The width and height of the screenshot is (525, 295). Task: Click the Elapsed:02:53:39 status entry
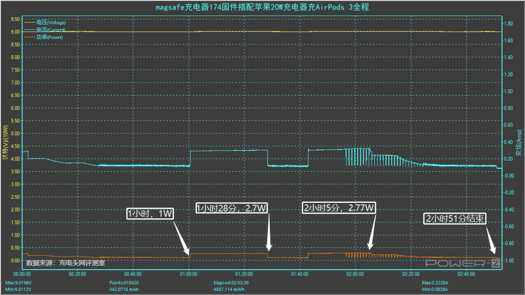[230, 283]
